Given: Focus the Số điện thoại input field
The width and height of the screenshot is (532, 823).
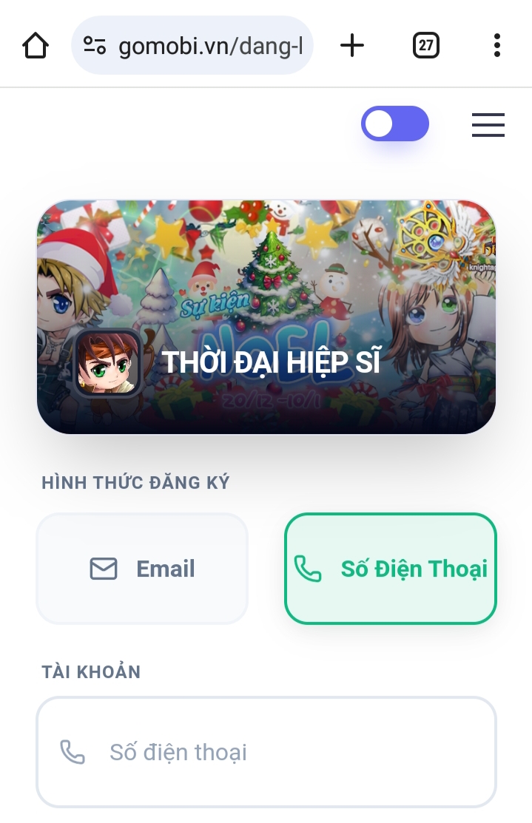Looking at the screenshot, I should [266, 751].
